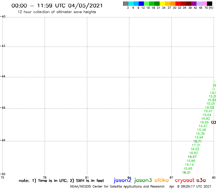Click the 90 longitude axis label
The width and height of the screenshot is (216, 189).
[x=214, y=177]
